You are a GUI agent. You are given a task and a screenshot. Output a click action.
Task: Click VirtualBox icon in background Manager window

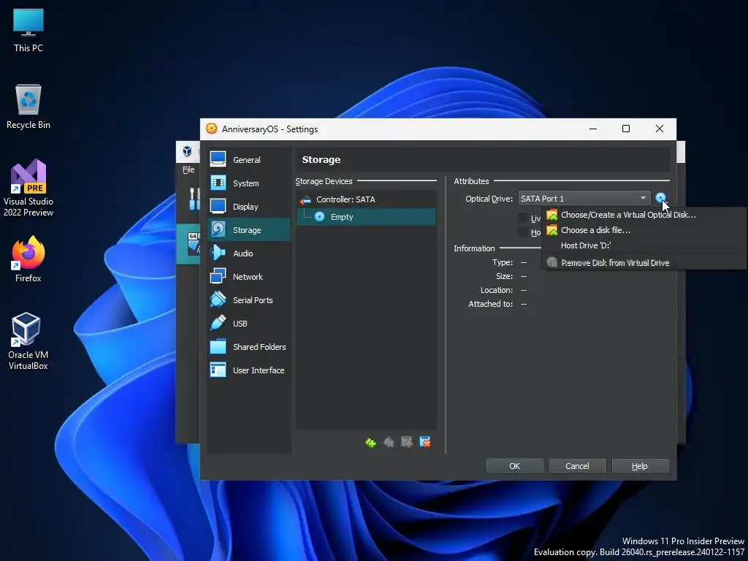[x=187, y=152]
